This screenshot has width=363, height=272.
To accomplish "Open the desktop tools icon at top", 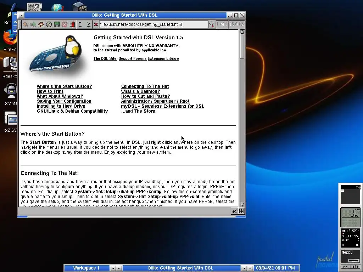I will (34, 7).
